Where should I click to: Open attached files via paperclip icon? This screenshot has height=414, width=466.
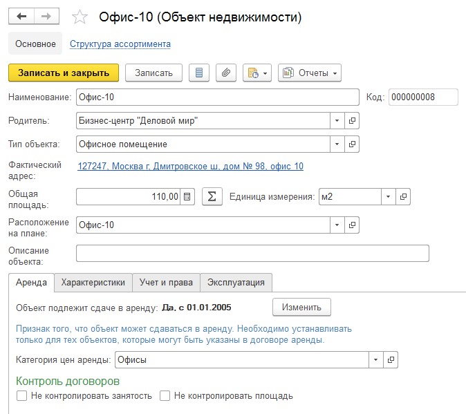click(x=226, y=73)
